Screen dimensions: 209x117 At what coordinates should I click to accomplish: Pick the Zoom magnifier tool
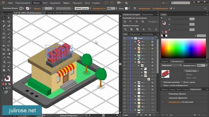[x=9, y=70]
